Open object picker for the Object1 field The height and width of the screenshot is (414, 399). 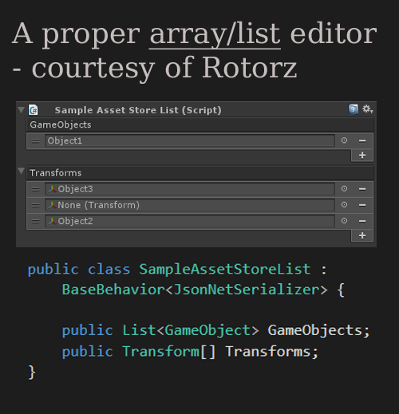point(344,140)
